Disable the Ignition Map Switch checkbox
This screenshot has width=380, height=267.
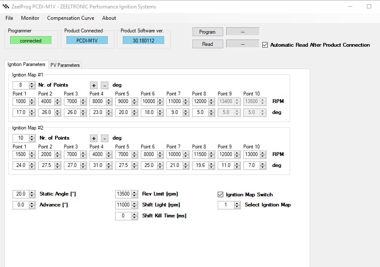(x=220, y=195)
